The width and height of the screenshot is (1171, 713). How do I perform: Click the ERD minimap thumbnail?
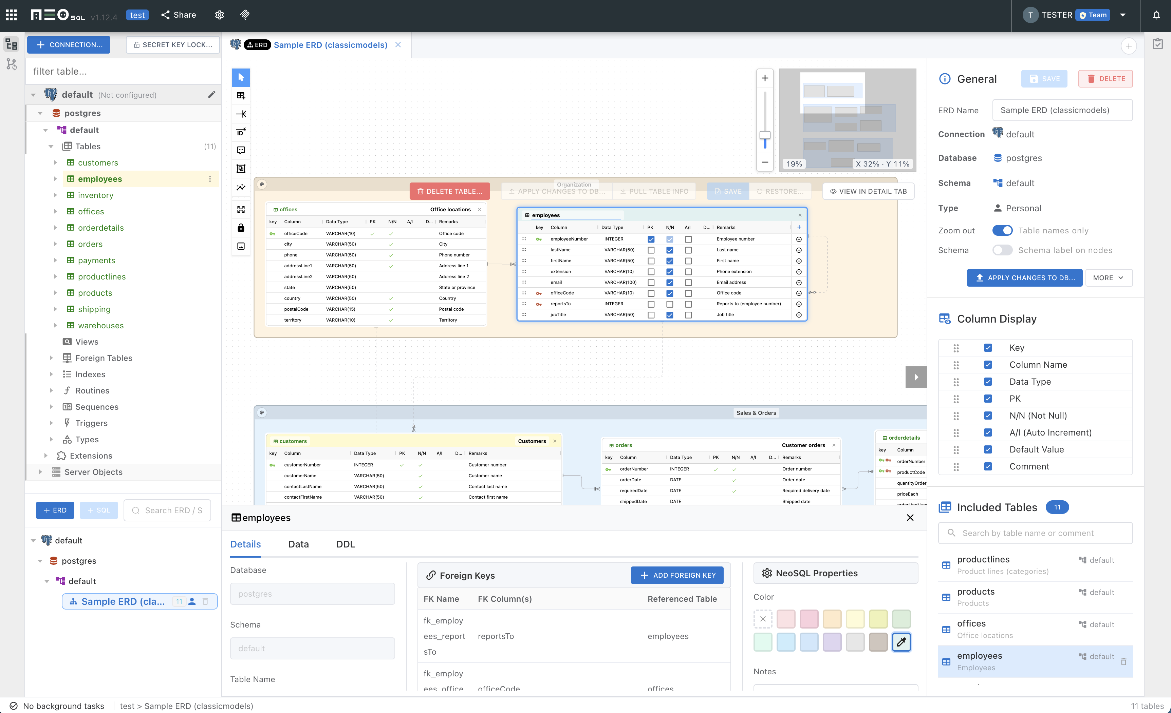[847, 120]
